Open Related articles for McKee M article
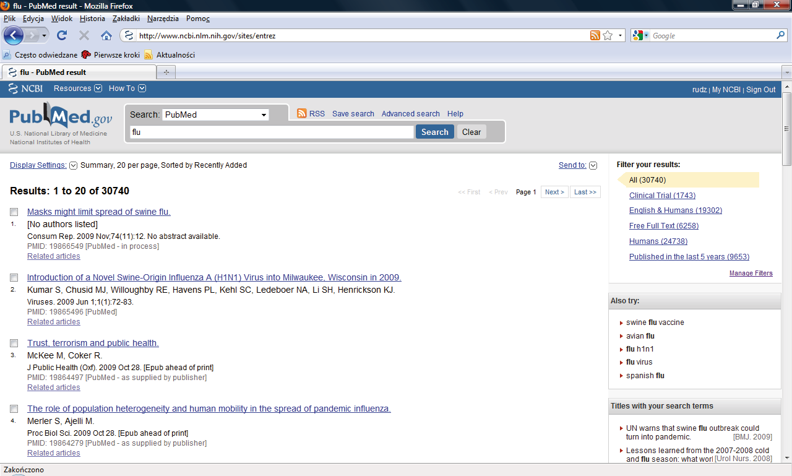Image resolution: width=792 pixels, height=476 pixels. [x=54, y=387]
